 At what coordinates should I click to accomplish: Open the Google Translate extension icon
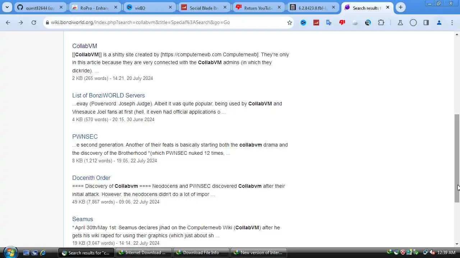tap(329, 23)
